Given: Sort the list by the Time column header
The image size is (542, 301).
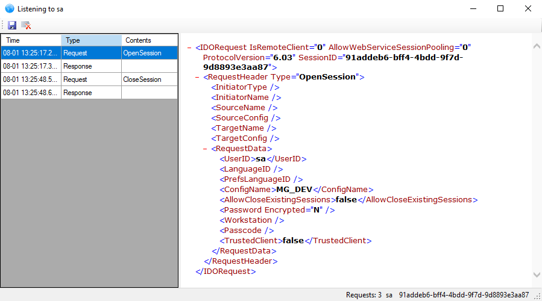Looking at the screenshot, I should click(30, 40).
